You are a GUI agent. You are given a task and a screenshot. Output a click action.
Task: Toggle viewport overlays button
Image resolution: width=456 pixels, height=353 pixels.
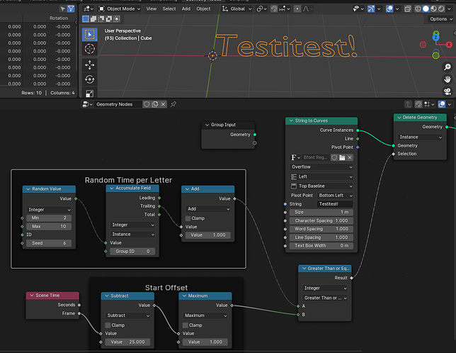pos(389,9)
